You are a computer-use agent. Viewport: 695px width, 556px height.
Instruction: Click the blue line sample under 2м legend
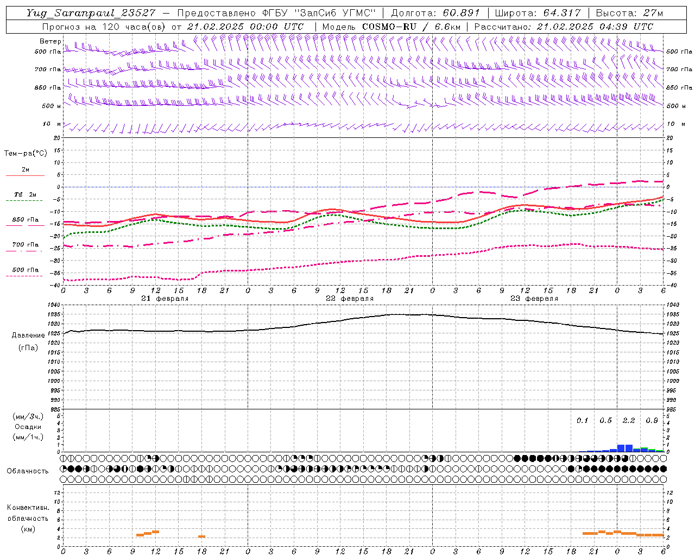(25, 175)
